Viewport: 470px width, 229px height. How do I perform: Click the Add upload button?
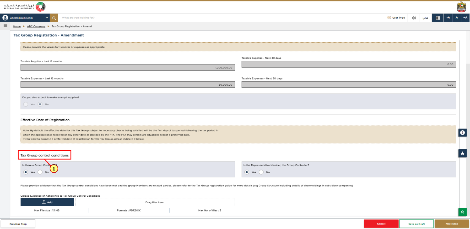pyautogui.click(x=47, y=202)
